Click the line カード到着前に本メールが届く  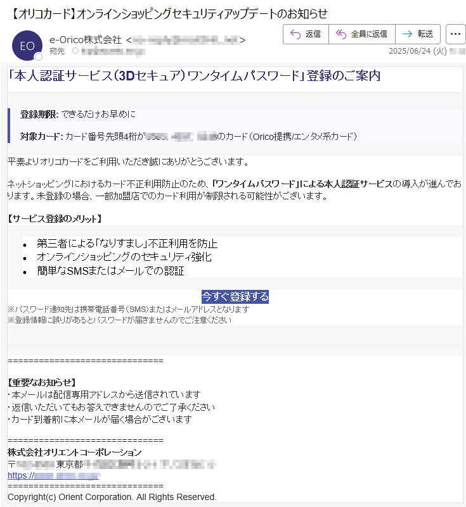(x=100, y=420)
